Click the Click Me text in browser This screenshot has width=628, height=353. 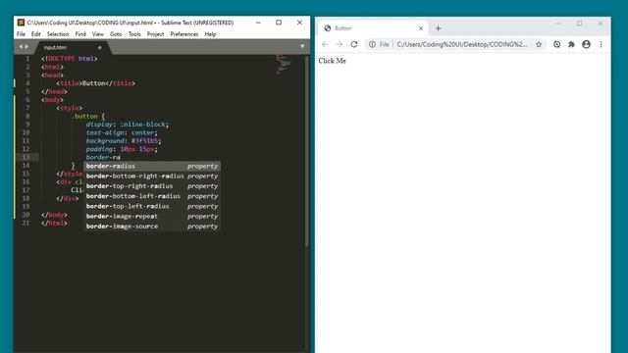coord(332,61)
